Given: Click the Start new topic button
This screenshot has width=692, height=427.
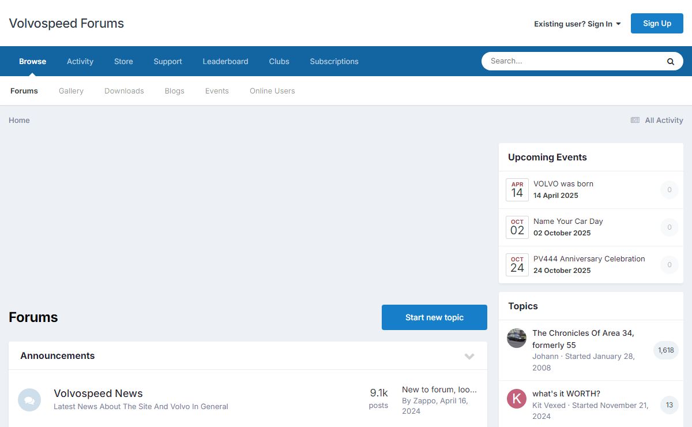Looking at the screenshot, I should (x=434, y=317).
